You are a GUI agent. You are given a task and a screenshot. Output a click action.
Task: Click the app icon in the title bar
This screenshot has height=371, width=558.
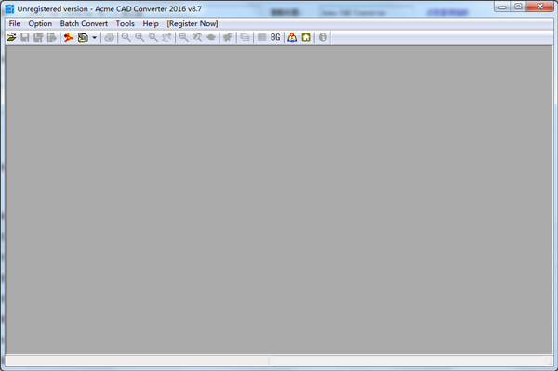[9, 9]
